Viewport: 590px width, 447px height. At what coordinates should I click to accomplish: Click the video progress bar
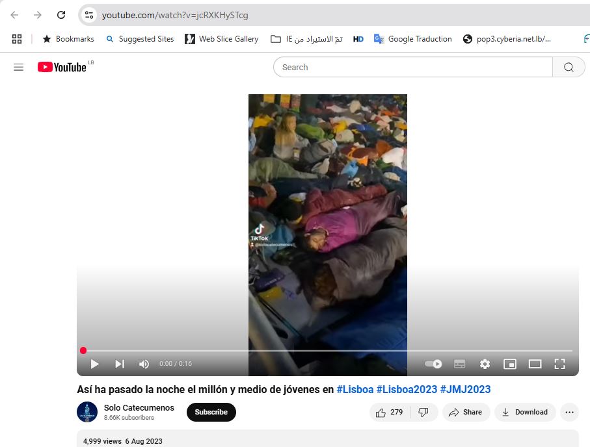point(325,351)
